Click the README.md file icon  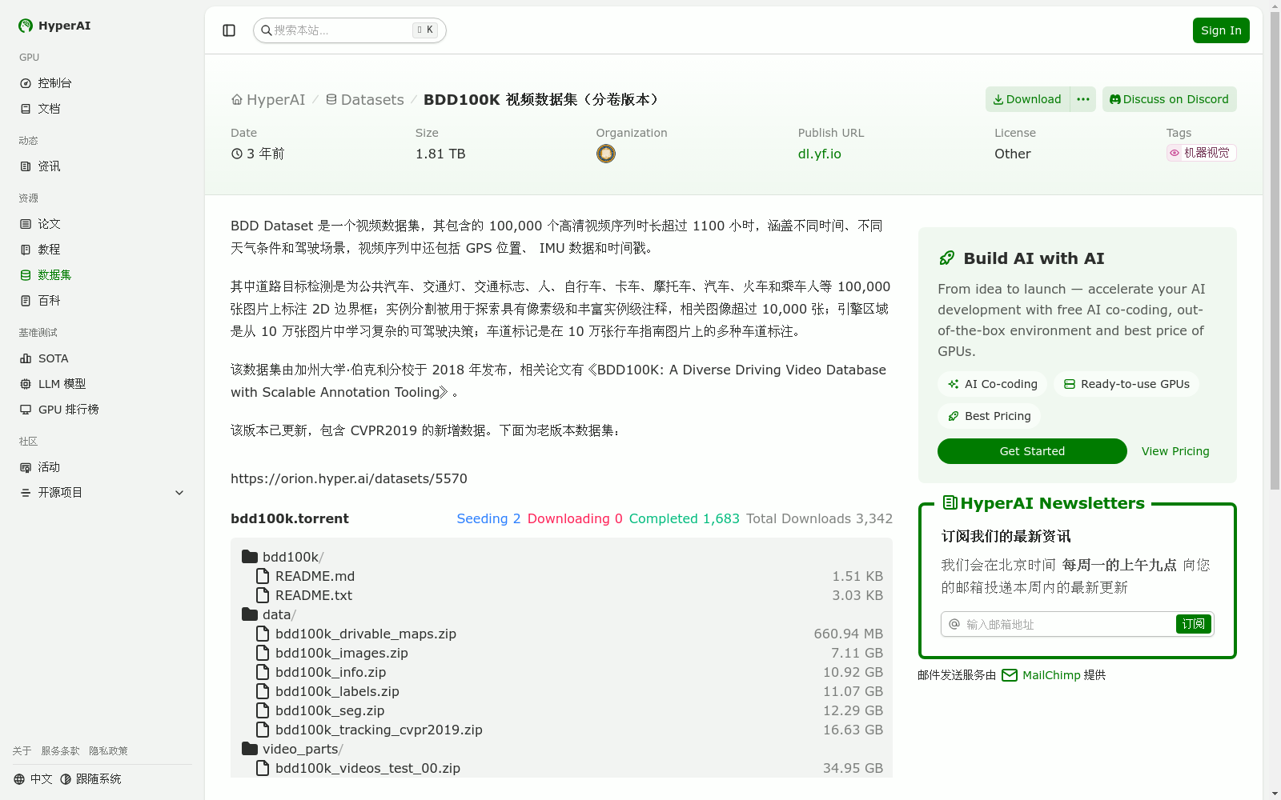[x=263, y=576]
